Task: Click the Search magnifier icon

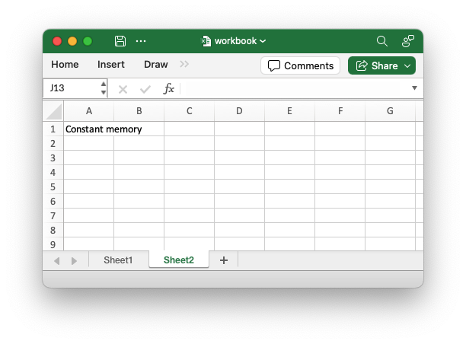Action: click(x=382, y=41)
